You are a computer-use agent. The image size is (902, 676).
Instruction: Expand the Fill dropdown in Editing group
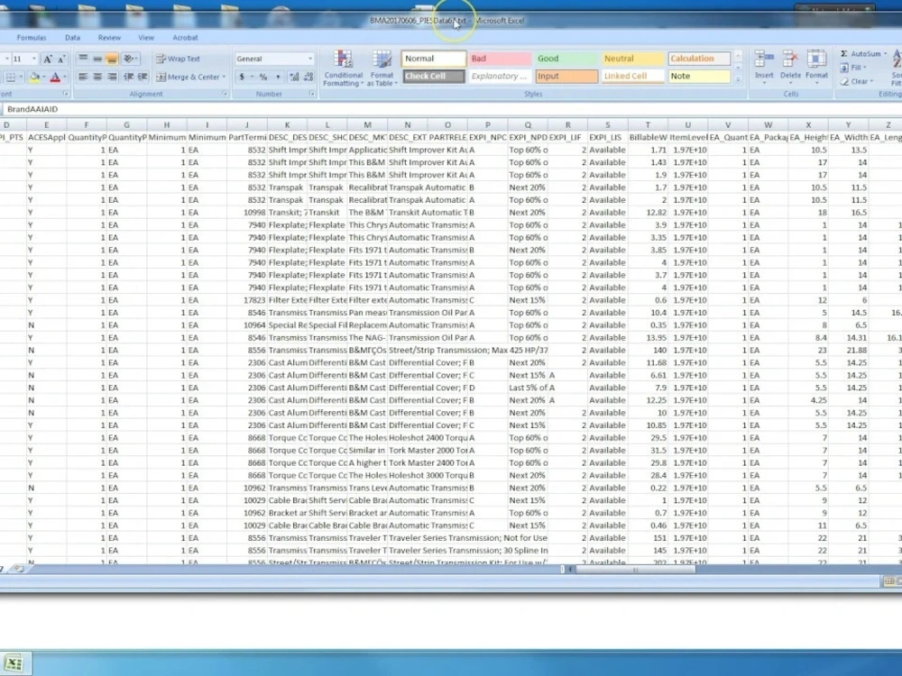pos(844,68)
